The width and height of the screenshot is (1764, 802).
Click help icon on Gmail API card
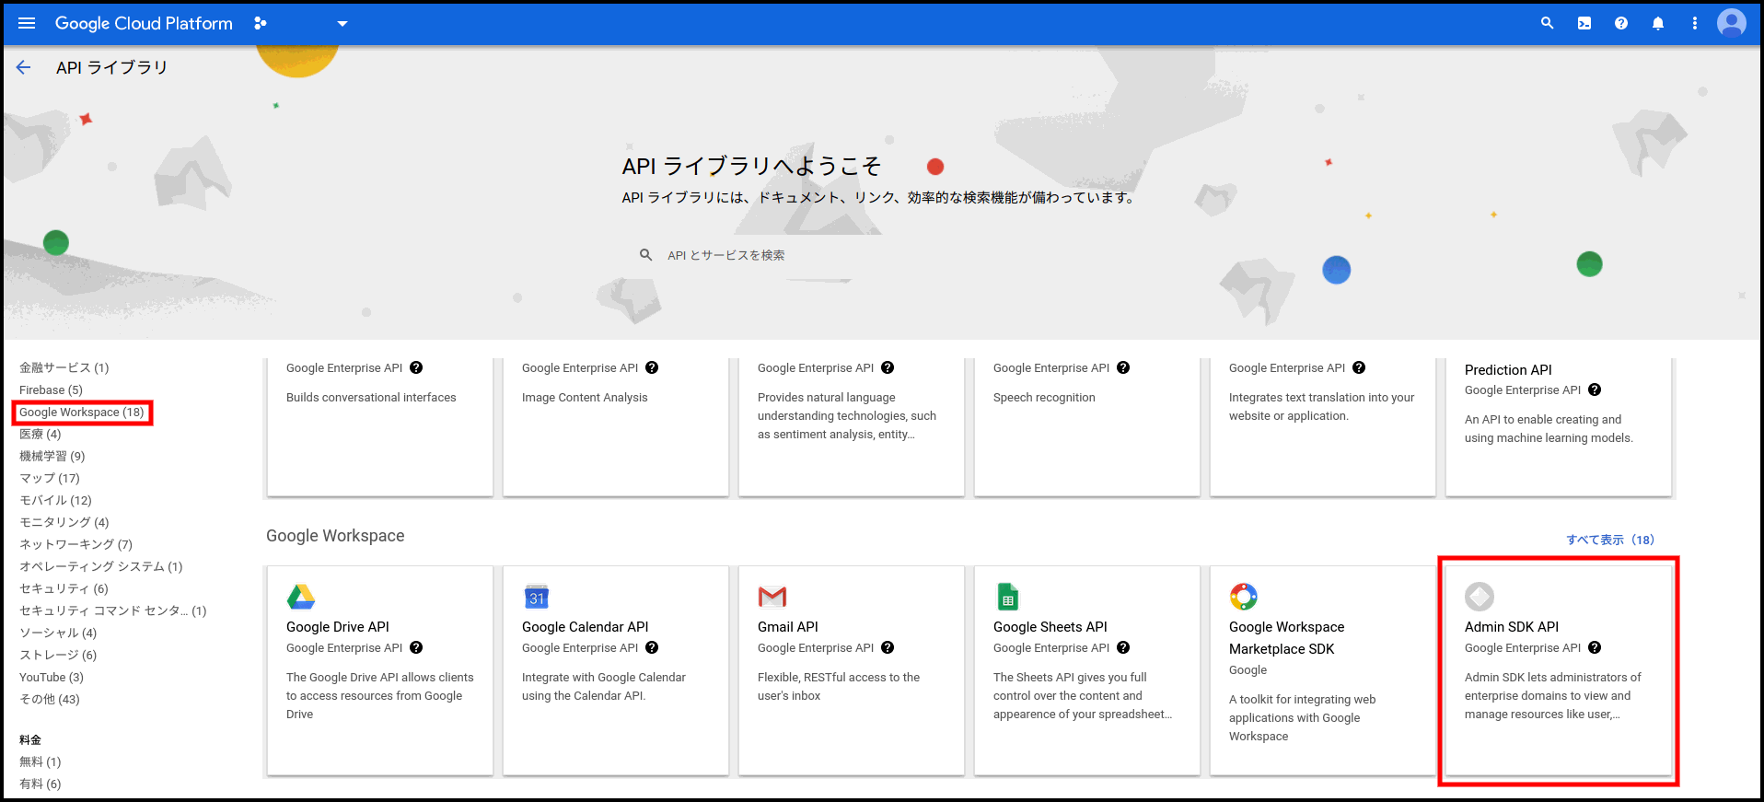[x=888, y=647]
